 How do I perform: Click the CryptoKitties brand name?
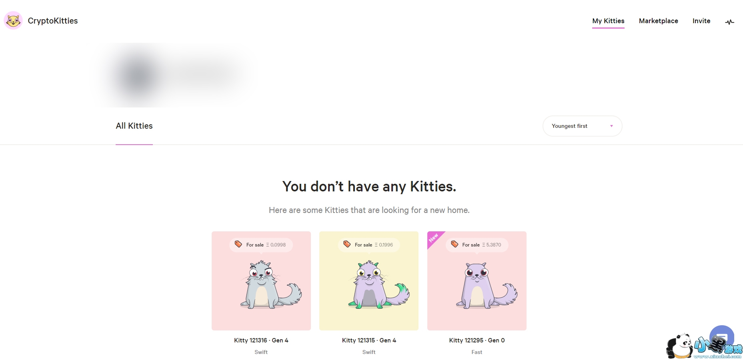(x=53, y=21)
